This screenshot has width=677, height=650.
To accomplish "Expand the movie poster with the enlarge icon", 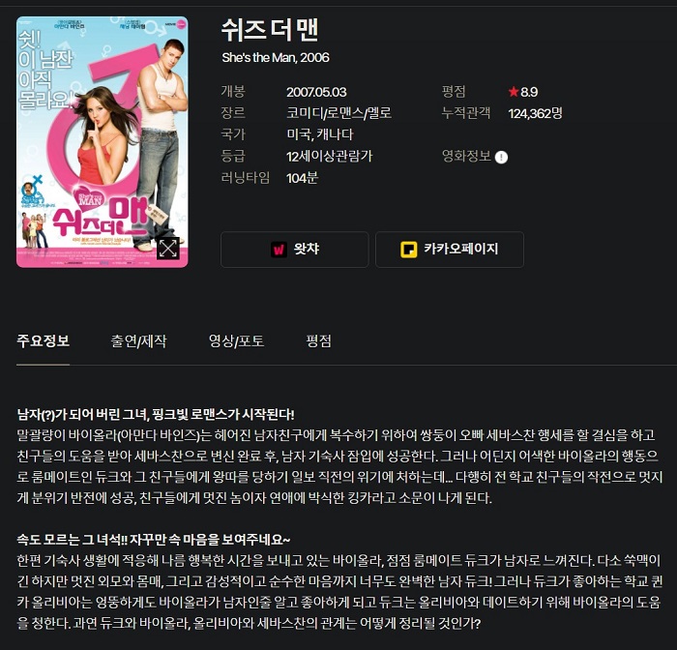I will click(x=168, y=249).
